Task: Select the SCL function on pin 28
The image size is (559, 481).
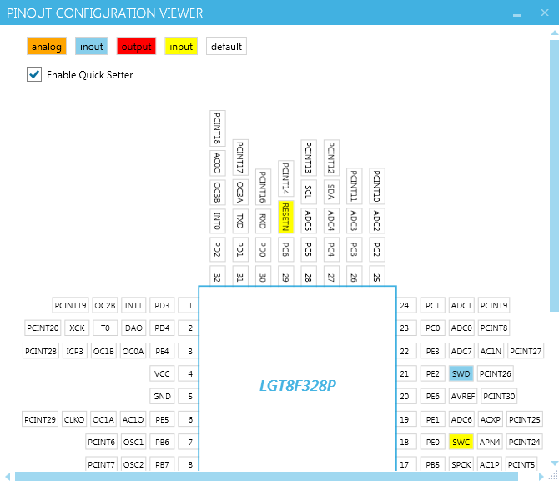Action: click(x=309, y=192)
